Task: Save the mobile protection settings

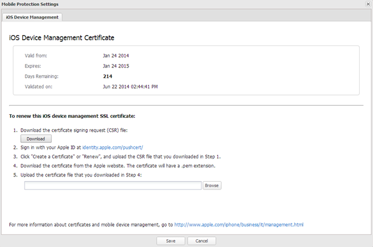Action: pyautogui.click(x=170, y=240)
